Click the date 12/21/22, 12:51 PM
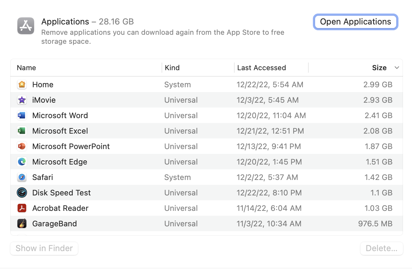The width and height of the screenshot is (412, 273). pos(270,131)
